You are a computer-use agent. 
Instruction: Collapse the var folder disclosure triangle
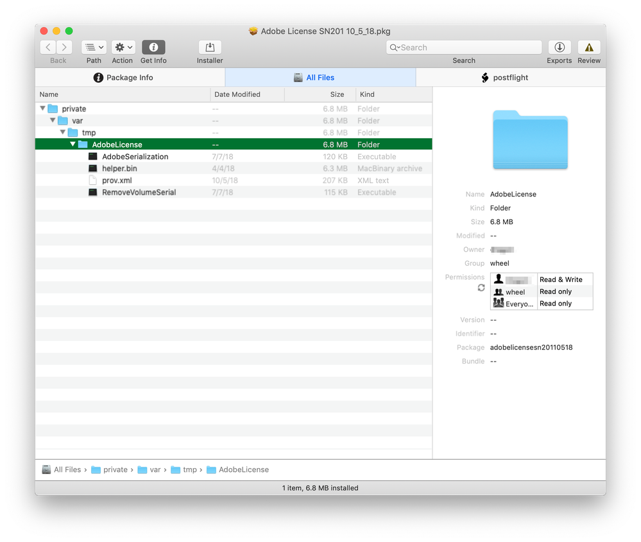coord(53,120)
